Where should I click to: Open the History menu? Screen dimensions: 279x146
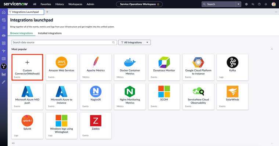point(59,4)
